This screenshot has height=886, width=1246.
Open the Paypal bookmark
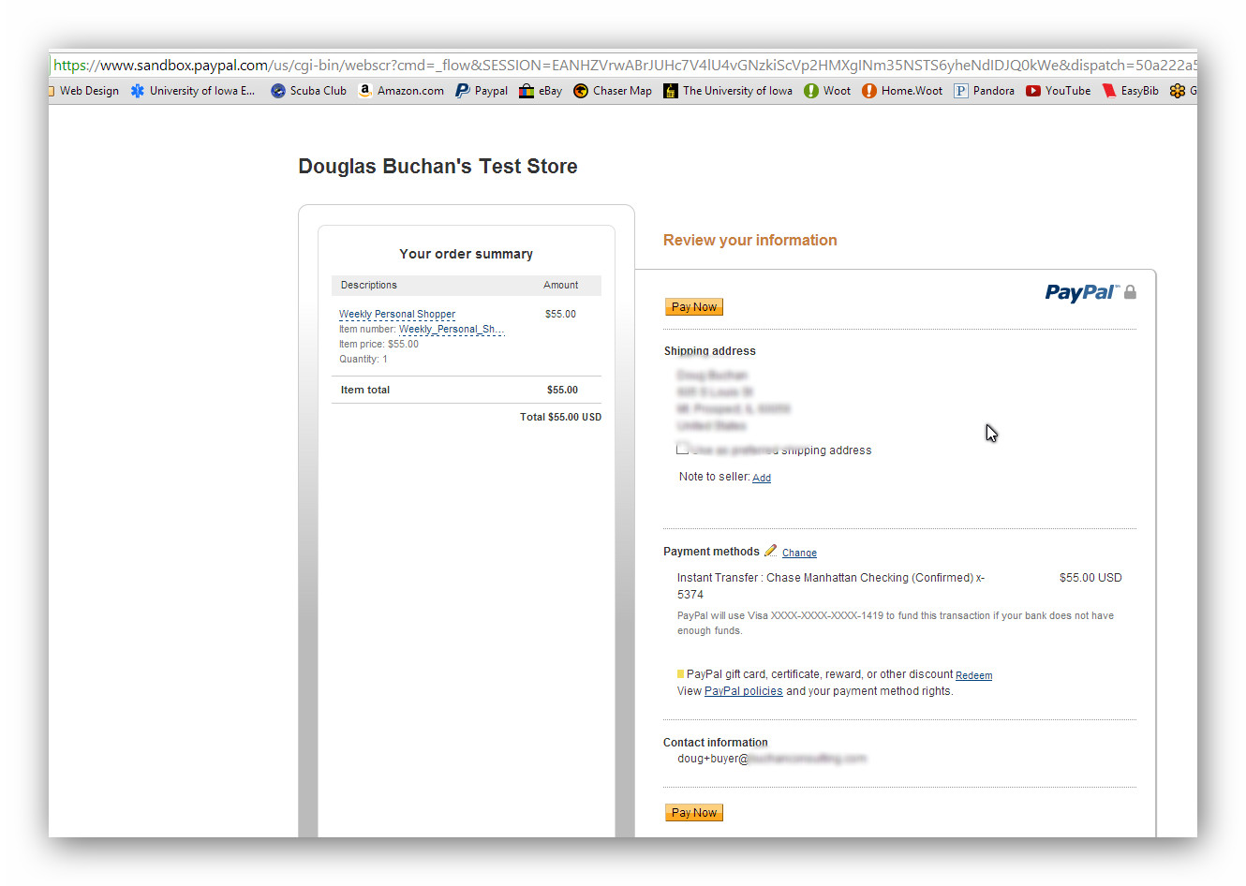pos(482,91)
